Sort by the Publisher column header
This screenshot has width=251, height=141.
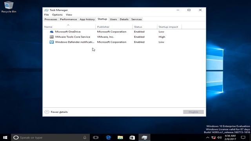click(114, 27)
